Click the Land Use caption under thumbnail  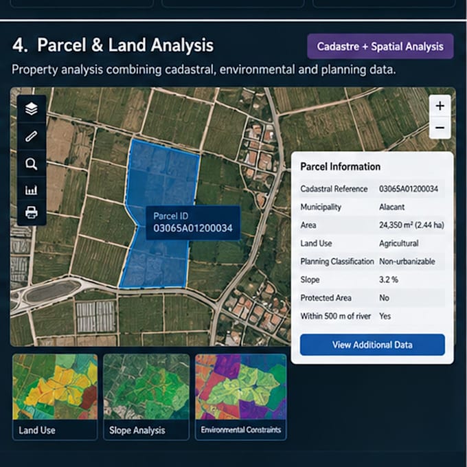pyautogui.click(x=37, y=430)
